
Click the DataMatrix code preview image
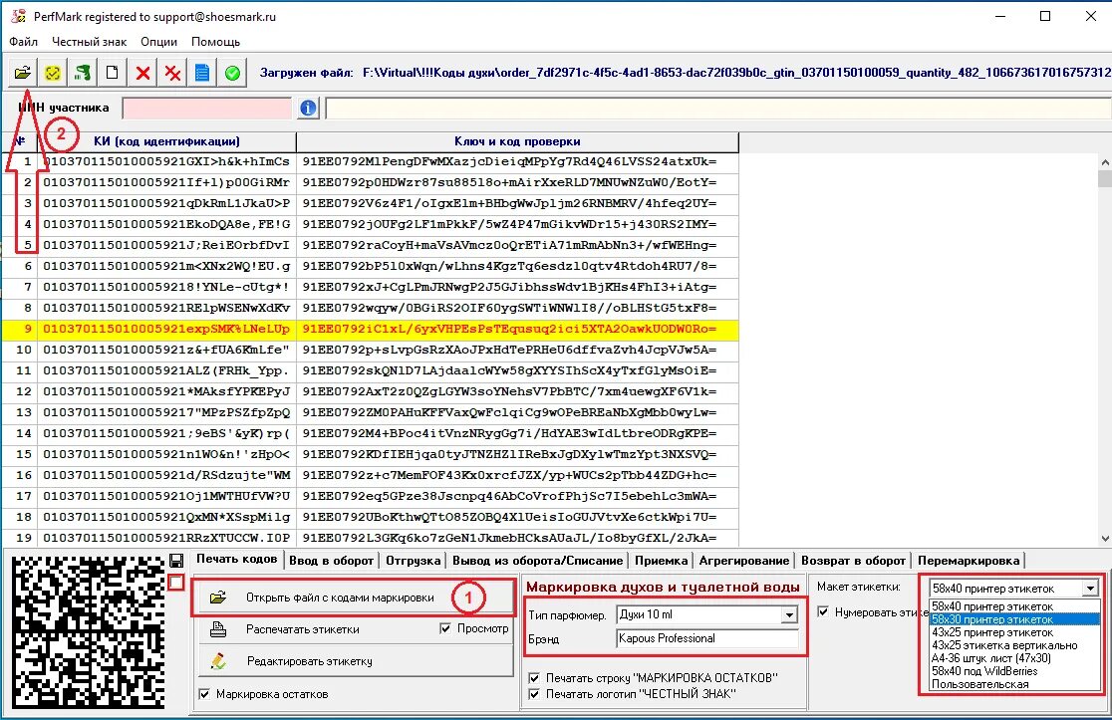coord(88,632)
